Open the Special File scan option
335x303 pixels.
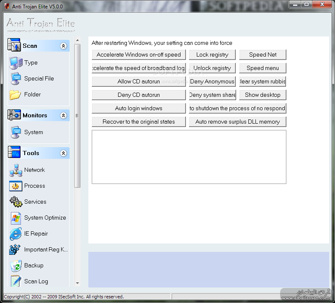[39, 78]
